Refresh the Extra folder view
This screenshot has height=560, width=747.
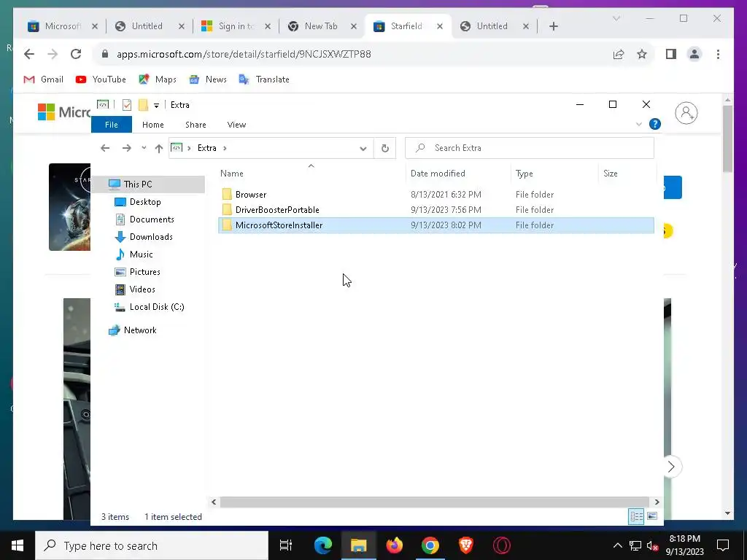(385, 148)
